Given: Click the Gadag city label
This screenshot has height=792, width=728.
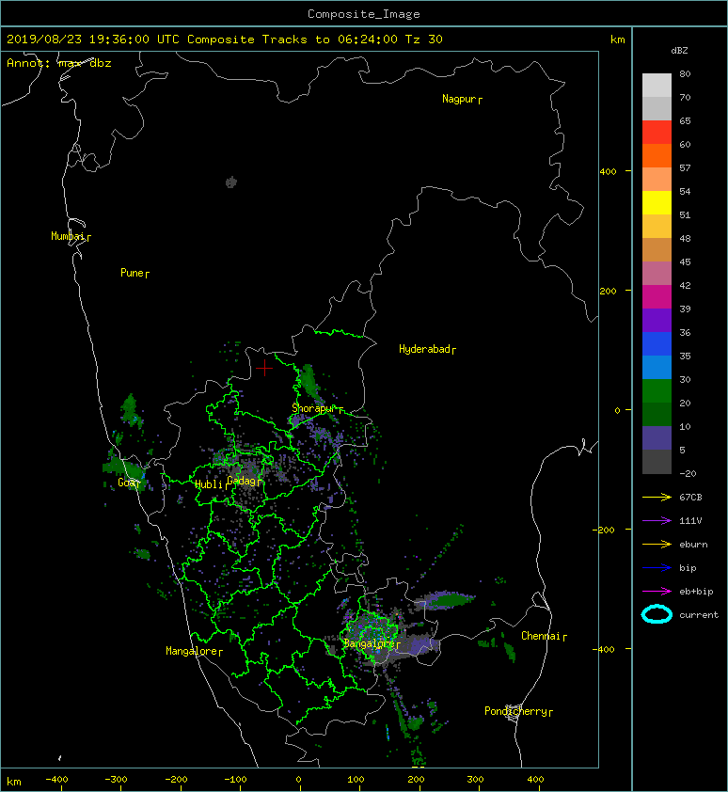Looking at the screenshot, I should point(242,481).
